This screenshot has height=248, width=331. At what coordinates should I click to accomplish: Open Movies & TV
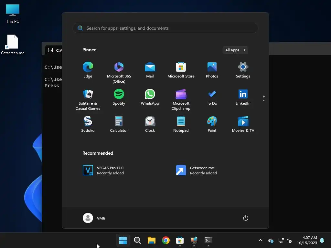[x=243, y=124]
